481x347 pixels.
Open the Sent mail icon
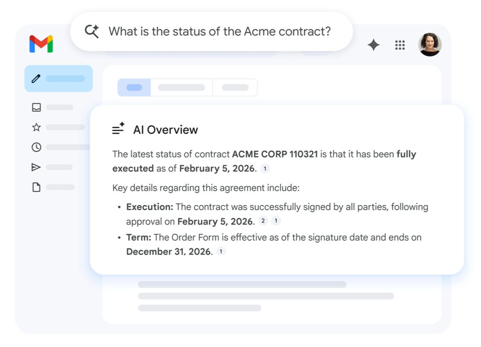pyautogui.click(x=36, y=167)
